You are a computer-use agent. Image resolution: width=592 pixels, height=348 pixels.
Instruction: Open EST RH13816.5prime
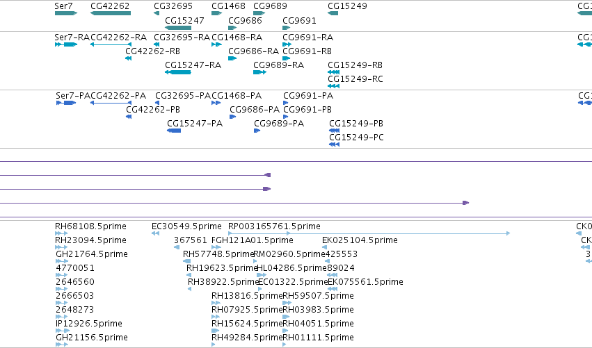pyautogui.click(x=247, y=296)
